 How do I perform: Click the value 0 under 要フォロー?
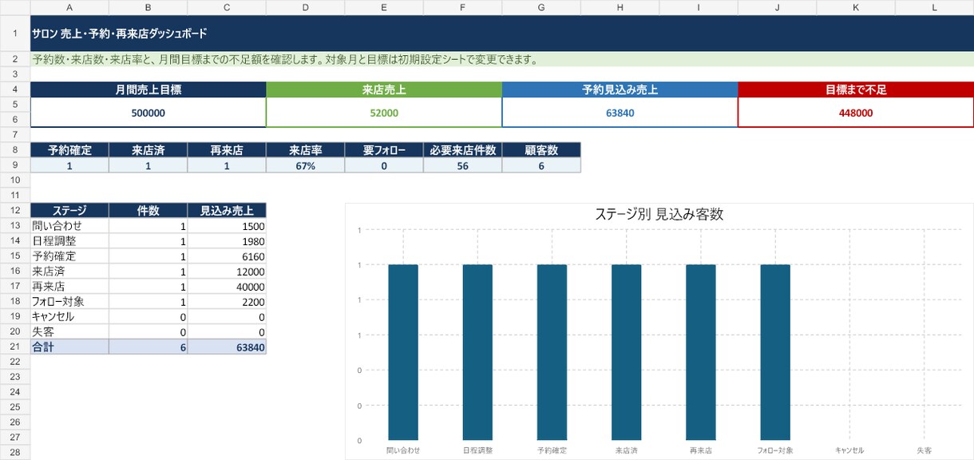(x=384, y=165)
